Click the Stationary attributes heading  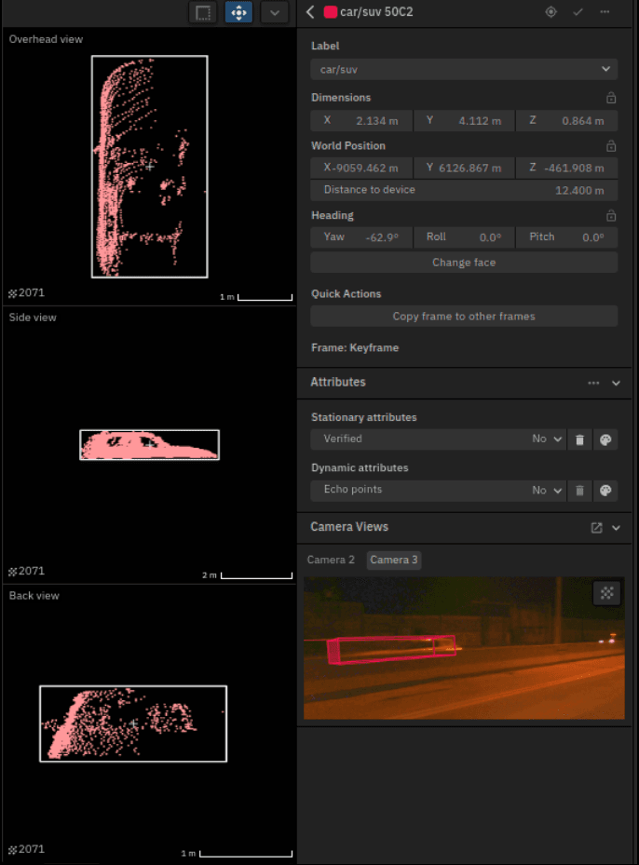pyautogui.click(x=363, y=417)
